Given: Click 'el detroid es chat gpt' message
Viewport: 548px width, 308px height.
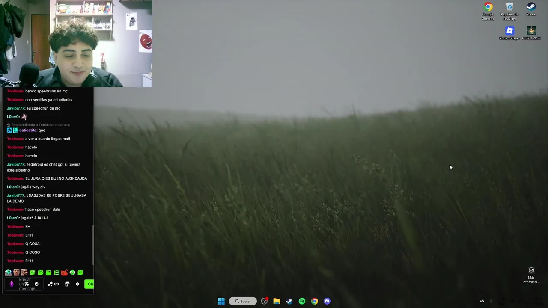Looking at the screenshot, I should point(44,167).
